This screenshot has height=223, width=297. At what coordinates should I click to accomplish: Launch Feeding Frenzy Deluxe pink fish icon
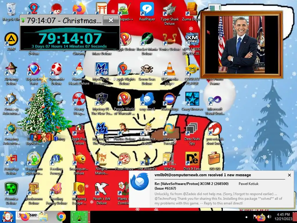click(57, 194)
